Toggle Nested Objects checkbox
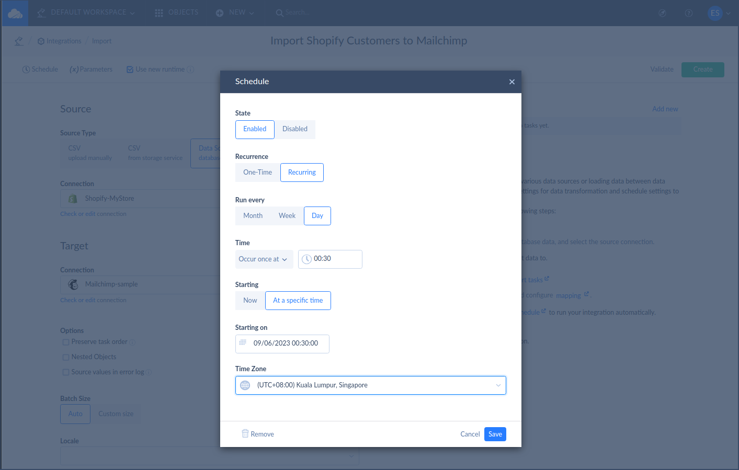739x470 pixels. tap(66, 357)
